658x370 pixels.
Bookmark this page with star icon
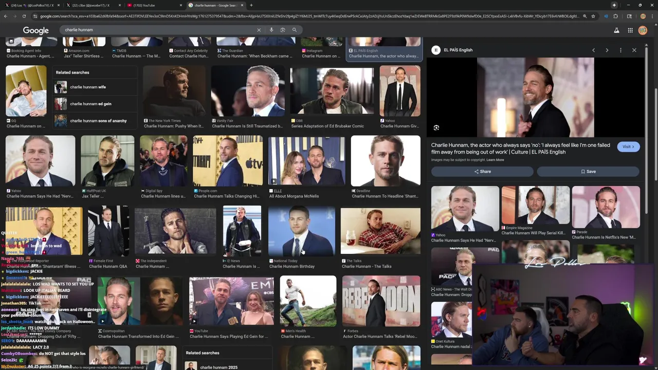pos(593,16)
